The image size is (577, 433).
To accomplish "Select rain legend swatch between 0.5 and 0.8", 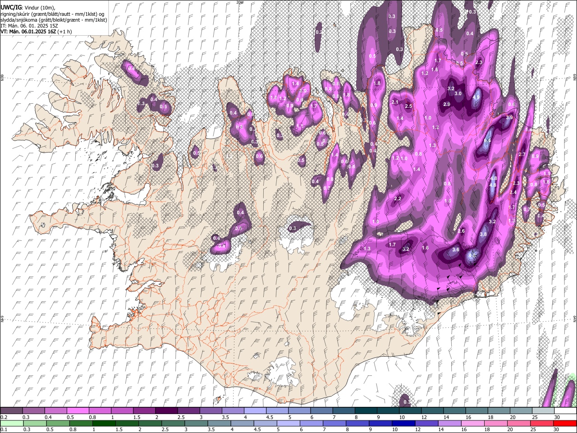I will (x=58, y=423).
